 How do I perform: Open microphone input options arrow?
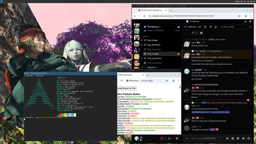click(165, 138)
